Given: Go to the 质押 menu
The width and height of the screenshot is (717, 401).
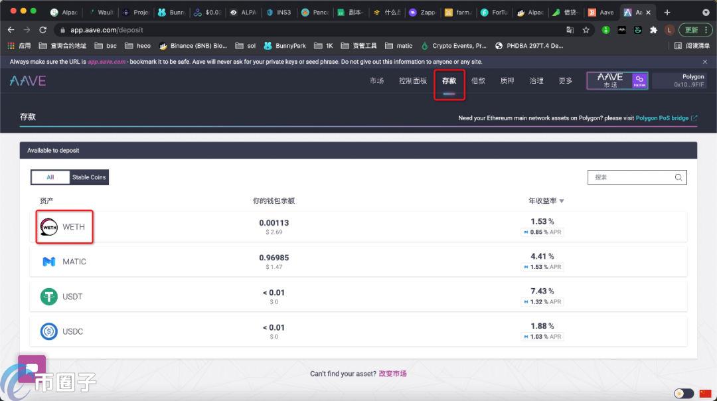Looking at the screenshot, I should click(507, 81).
